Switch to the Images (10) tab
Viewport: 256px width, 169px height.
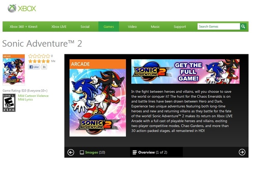tap(92, 152)
